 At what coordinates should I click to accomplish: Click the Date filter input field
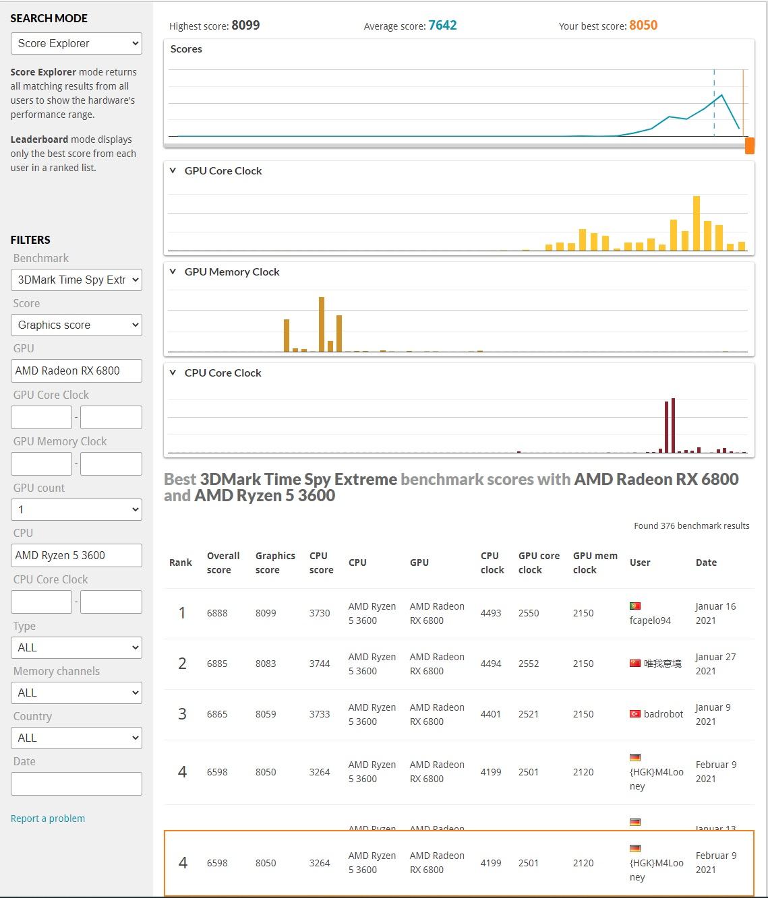[x=76, y=783]
